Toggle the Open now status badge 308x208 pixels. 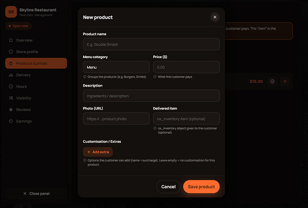(18, 26)
